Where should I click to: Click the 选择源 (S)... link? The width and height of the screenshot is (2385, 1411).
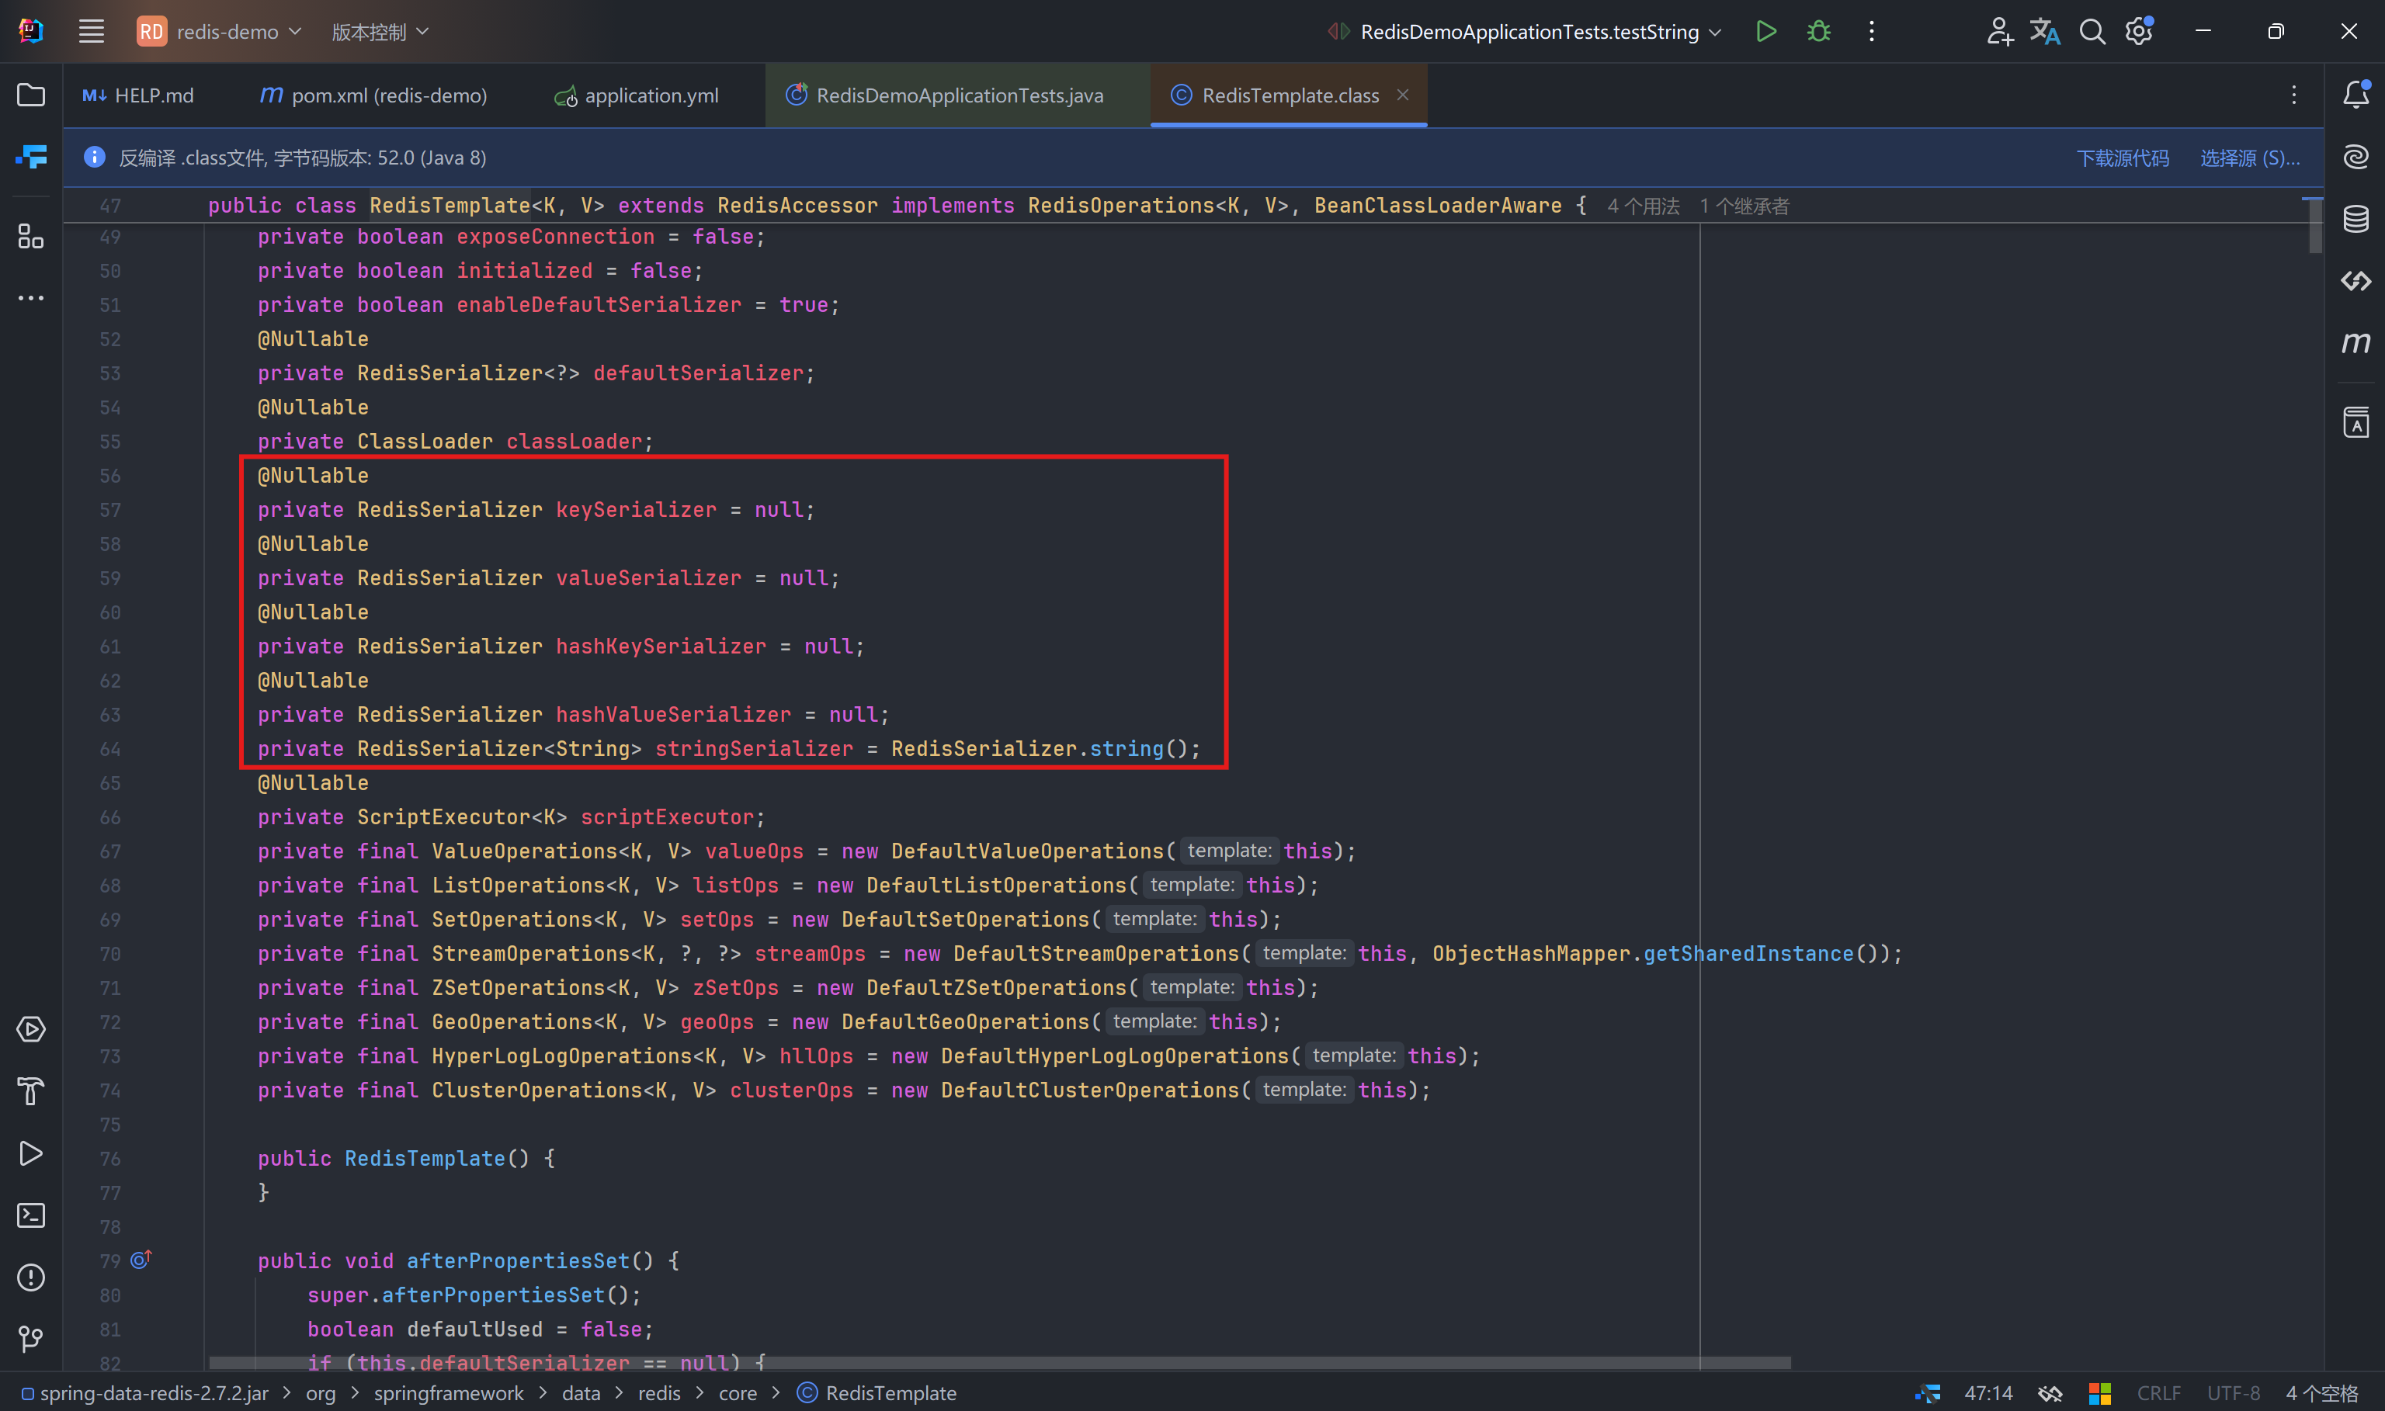tap(2249, 158)
